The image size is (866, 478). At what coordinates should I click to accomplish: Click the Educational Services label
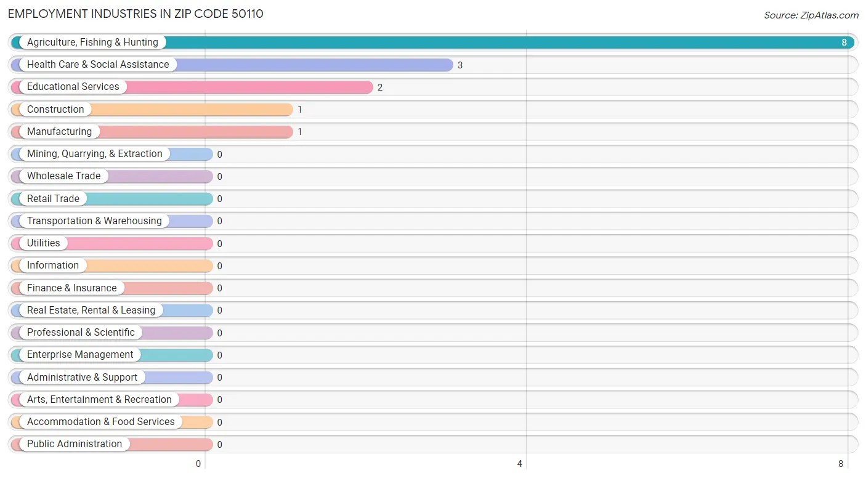coord(73,87)
